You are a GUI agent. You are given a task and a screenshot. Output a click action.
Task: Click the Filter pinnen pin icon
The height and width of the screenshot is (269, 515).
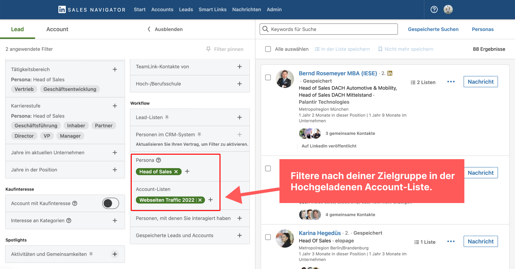(x=208, y=49)
